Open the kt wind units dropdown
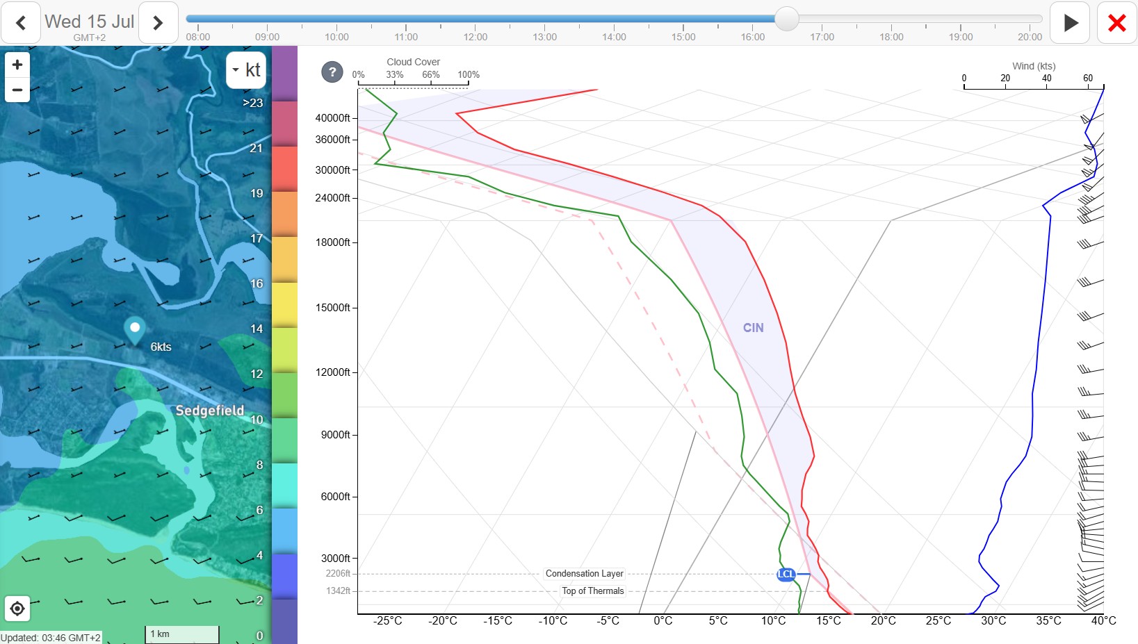Screen dimensions: 1138x644 (x=246, y=69)
